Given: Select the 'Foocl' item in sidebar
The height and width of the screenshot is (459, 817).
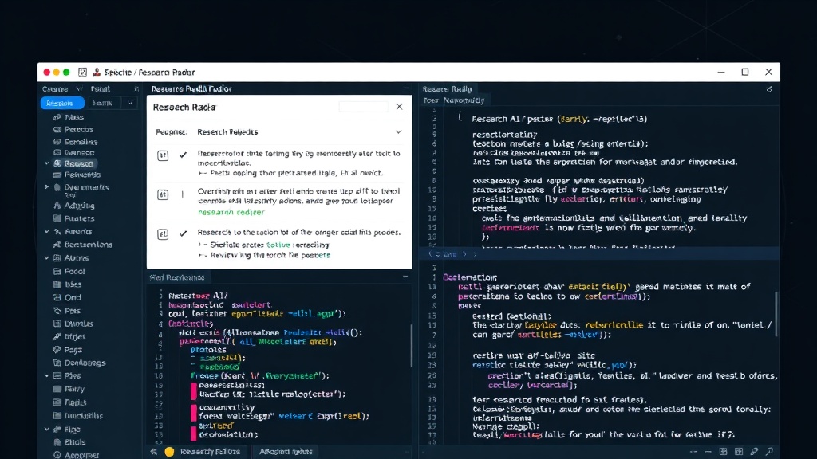Looking at the screenshot, I should [74, 272].
